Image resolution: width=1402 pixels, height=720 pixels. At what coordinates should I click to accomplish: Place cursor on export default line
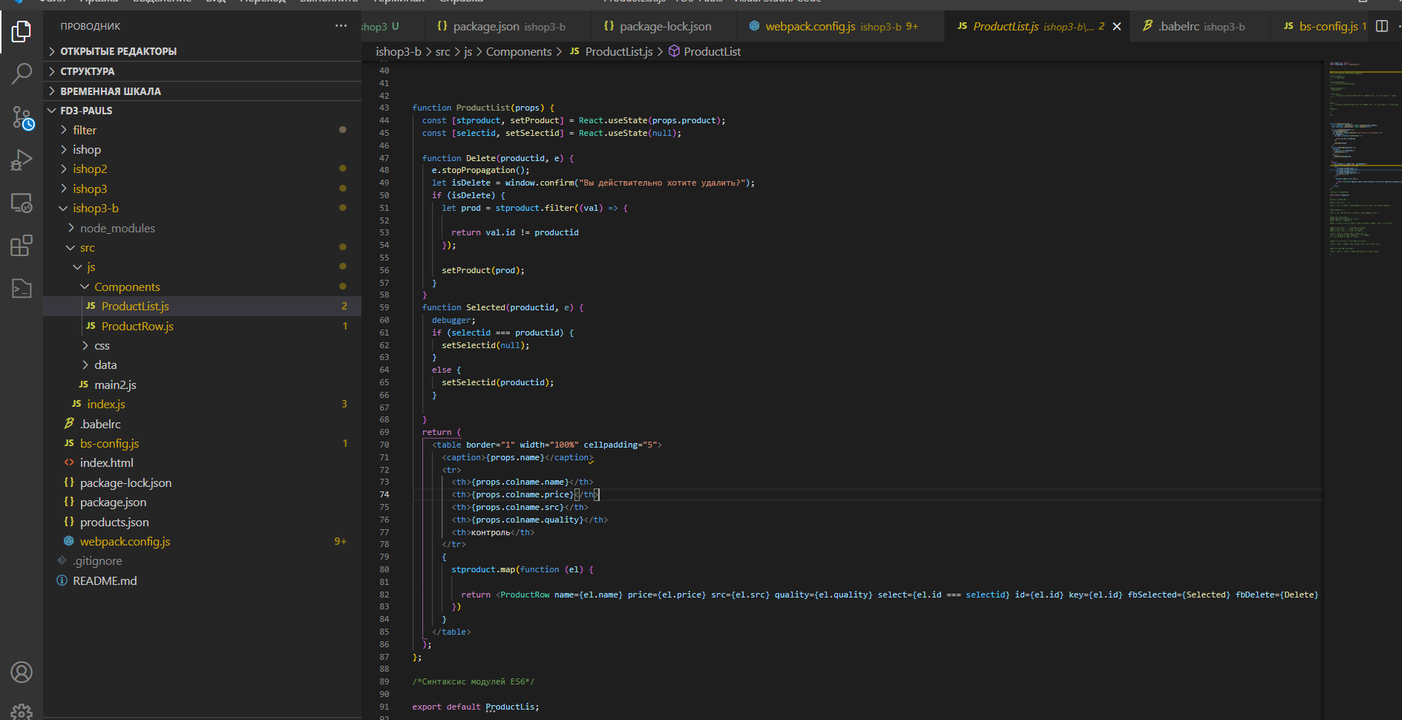point(476,707)
